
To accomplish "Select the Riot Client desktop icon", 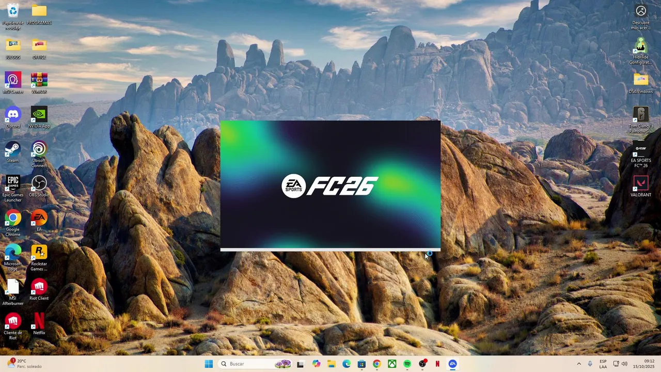I will 39,290.
